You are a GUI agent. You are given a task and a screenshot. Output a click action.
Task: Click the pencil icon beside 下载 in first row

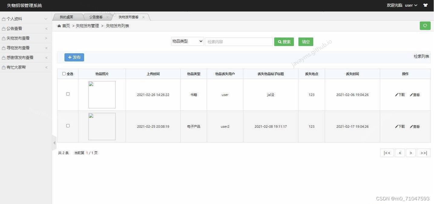396,94
